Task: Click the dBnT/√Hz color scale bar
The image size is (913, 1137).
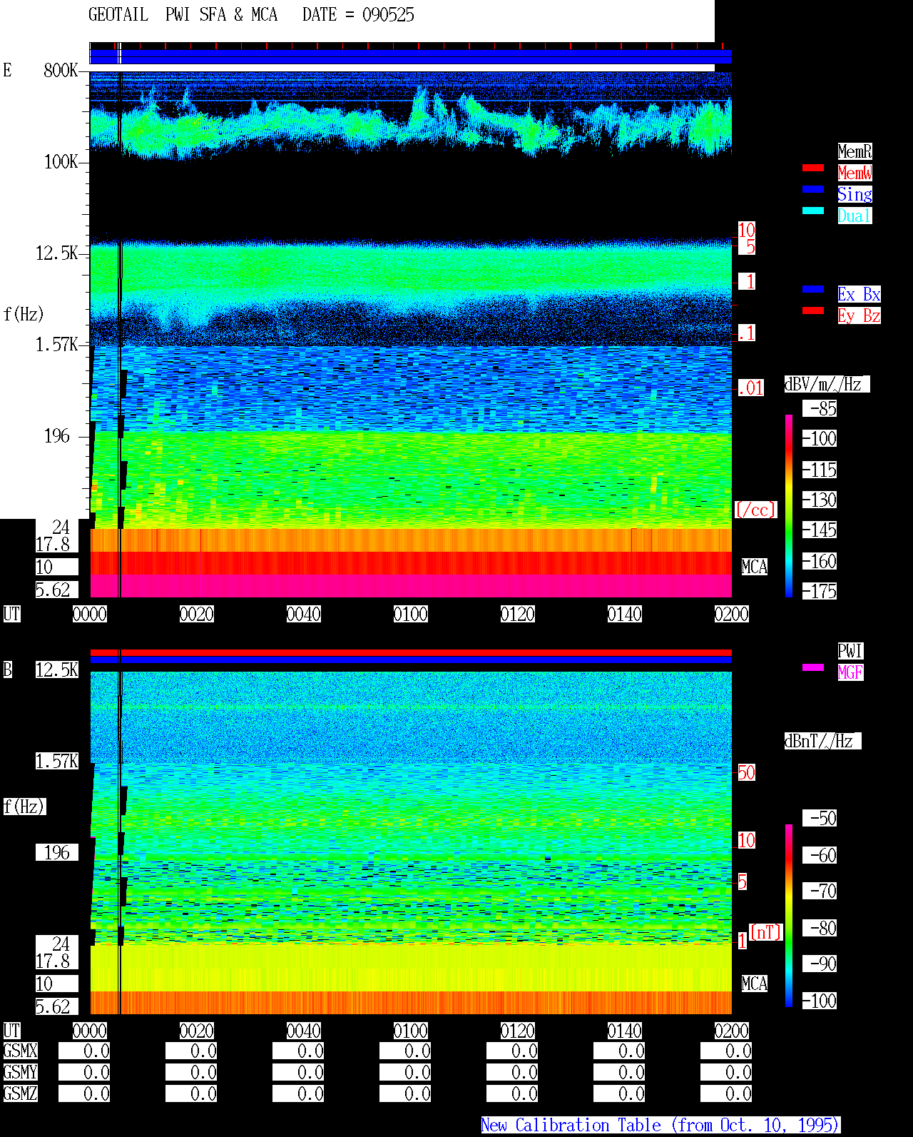Action: (x=789, y=916)
